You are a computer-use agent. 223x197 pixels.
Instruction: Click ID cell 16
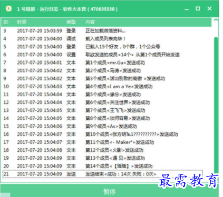6,134
